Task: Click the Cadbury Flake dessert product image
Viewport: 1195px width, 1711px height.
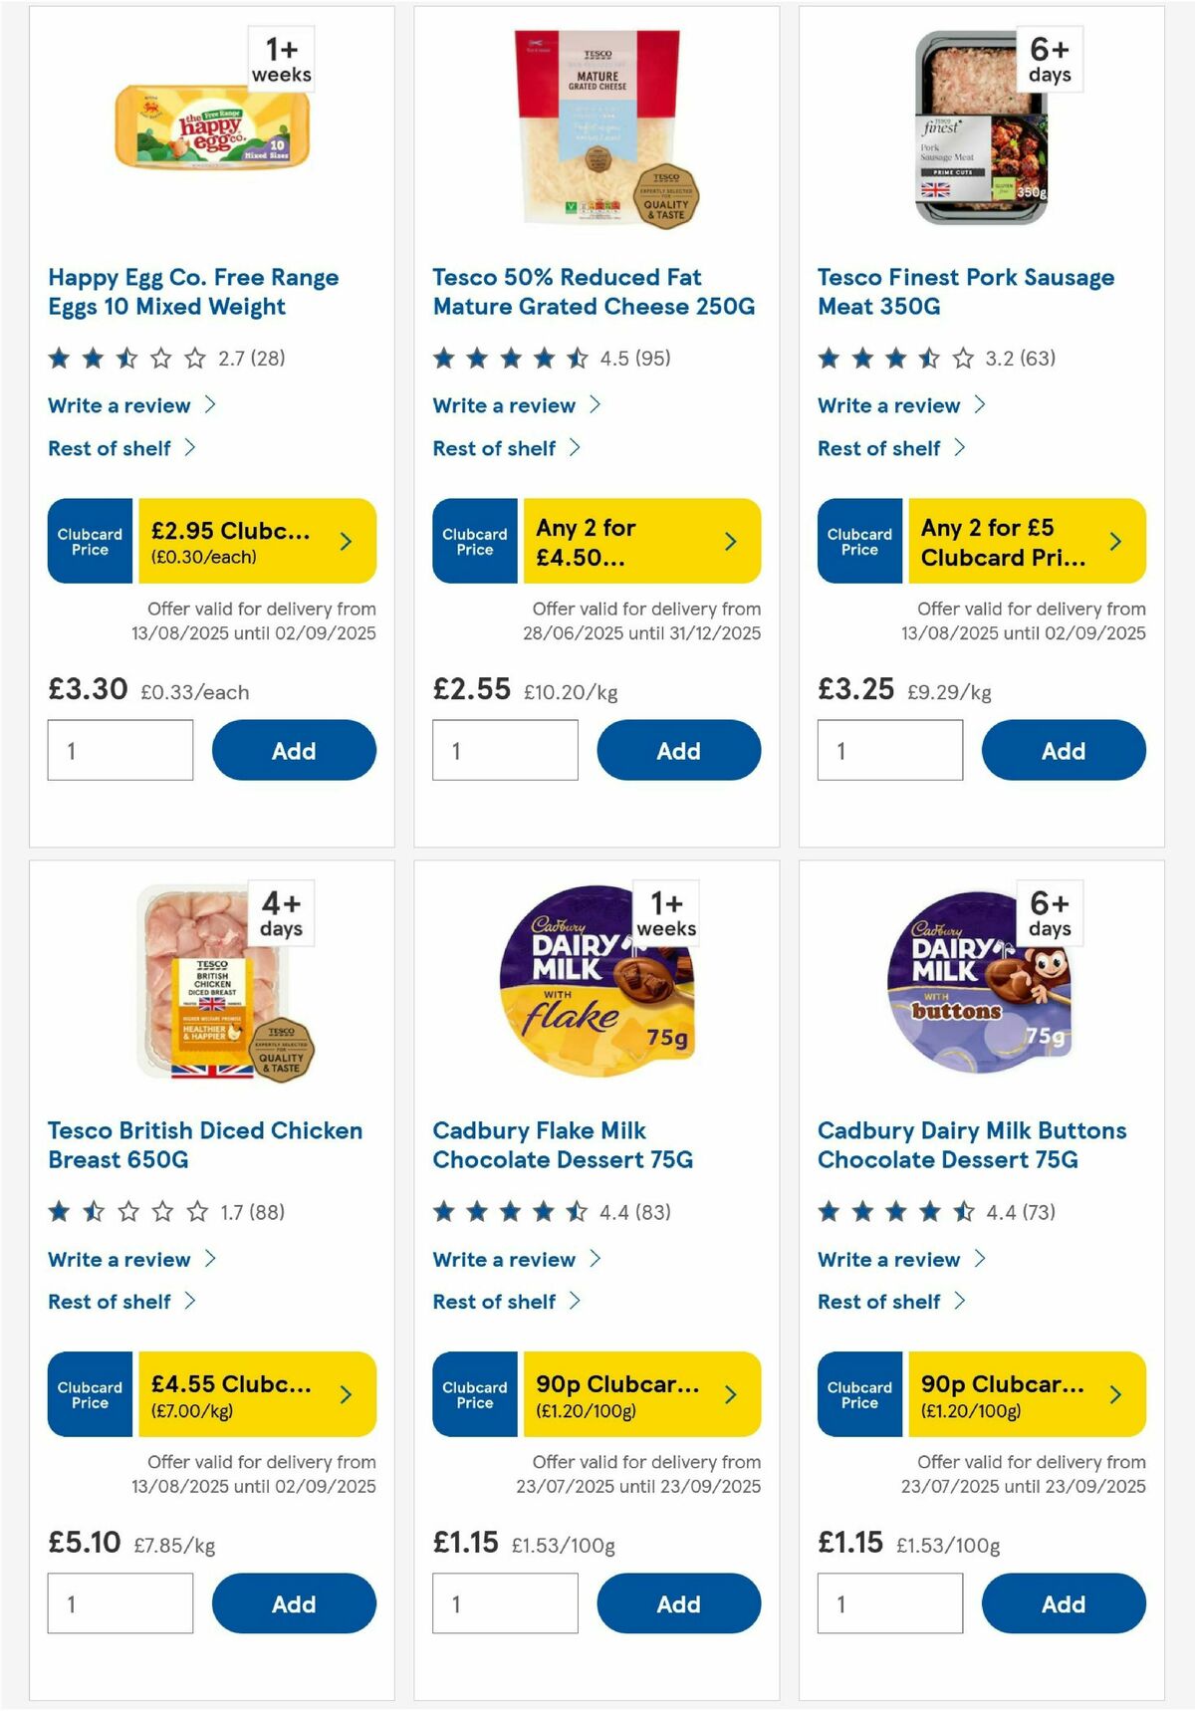Action: coord(597,981)
